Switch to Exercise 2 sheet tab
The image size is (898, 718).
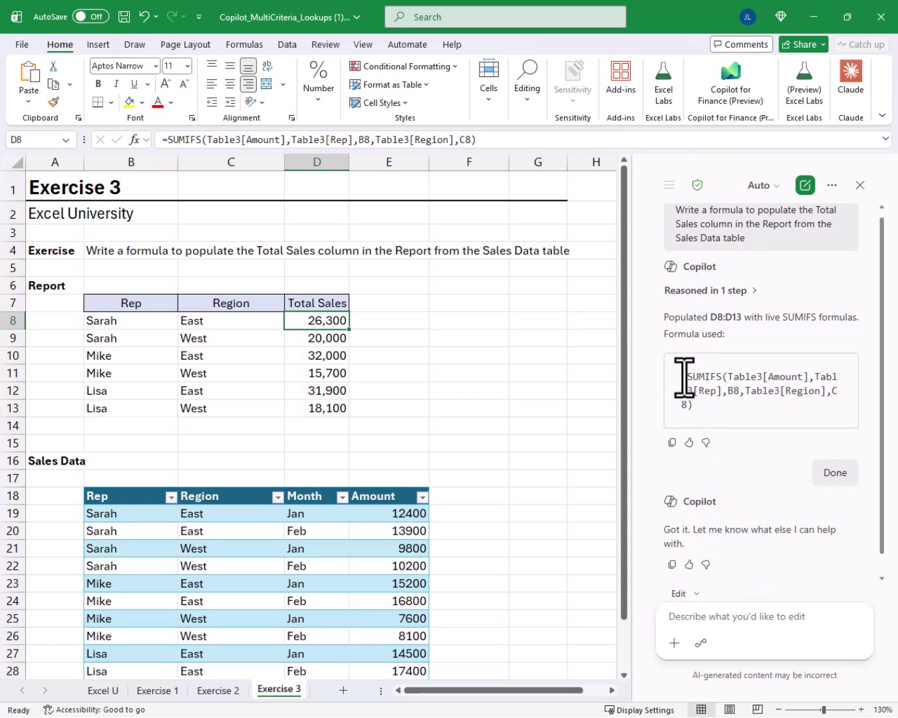point(218,691)
